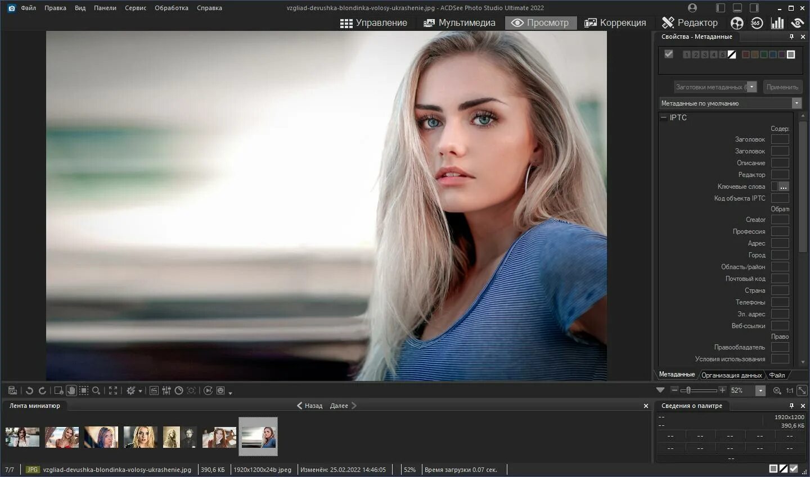This screenshot has width=810, height=477.
Task: Collapse the IPTC section
Action: (x=664, y=117)
